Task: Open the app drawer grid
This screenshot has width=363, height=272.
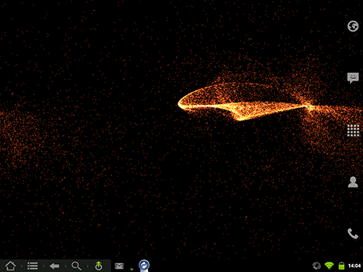Action: (353, 131)
